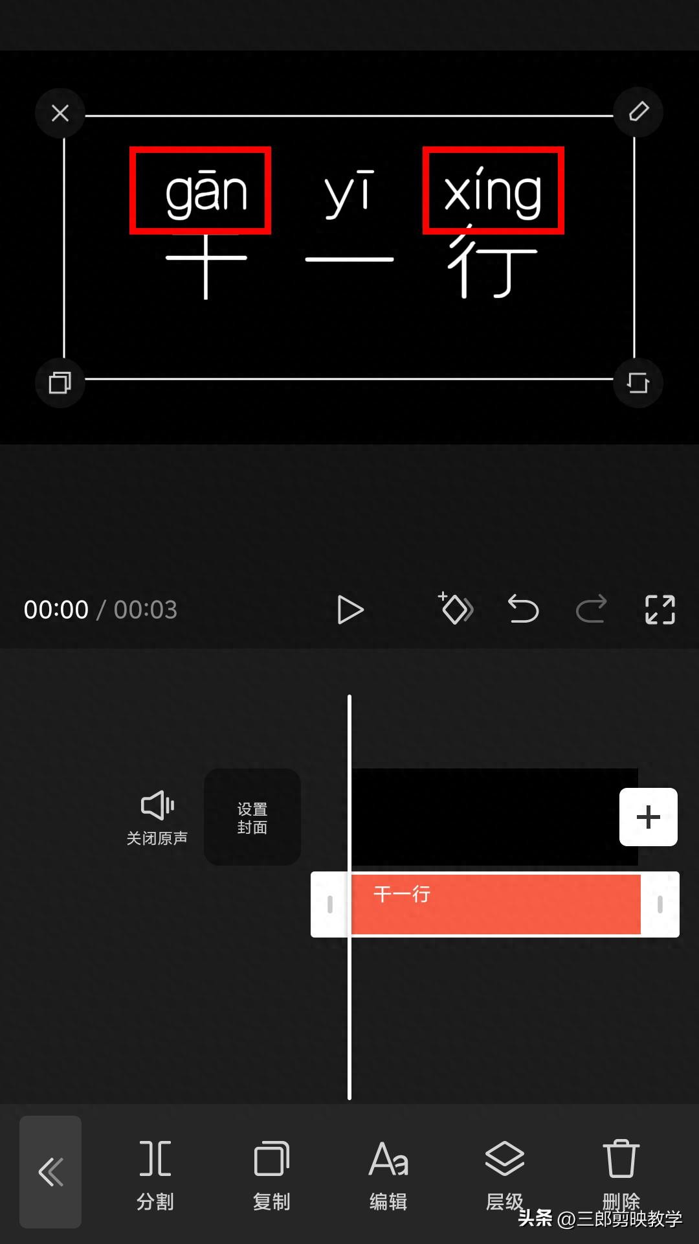699x1244 pixels.
Task: Open 设置封面 cover settings
Action: coord(252,817)
